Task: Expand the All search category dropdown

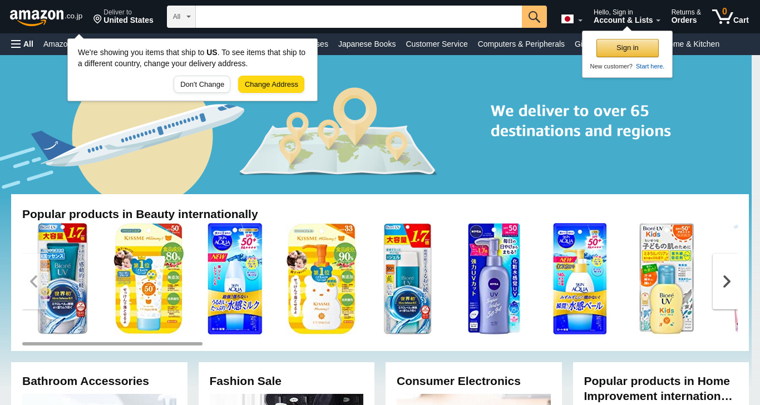Action: 181,17
